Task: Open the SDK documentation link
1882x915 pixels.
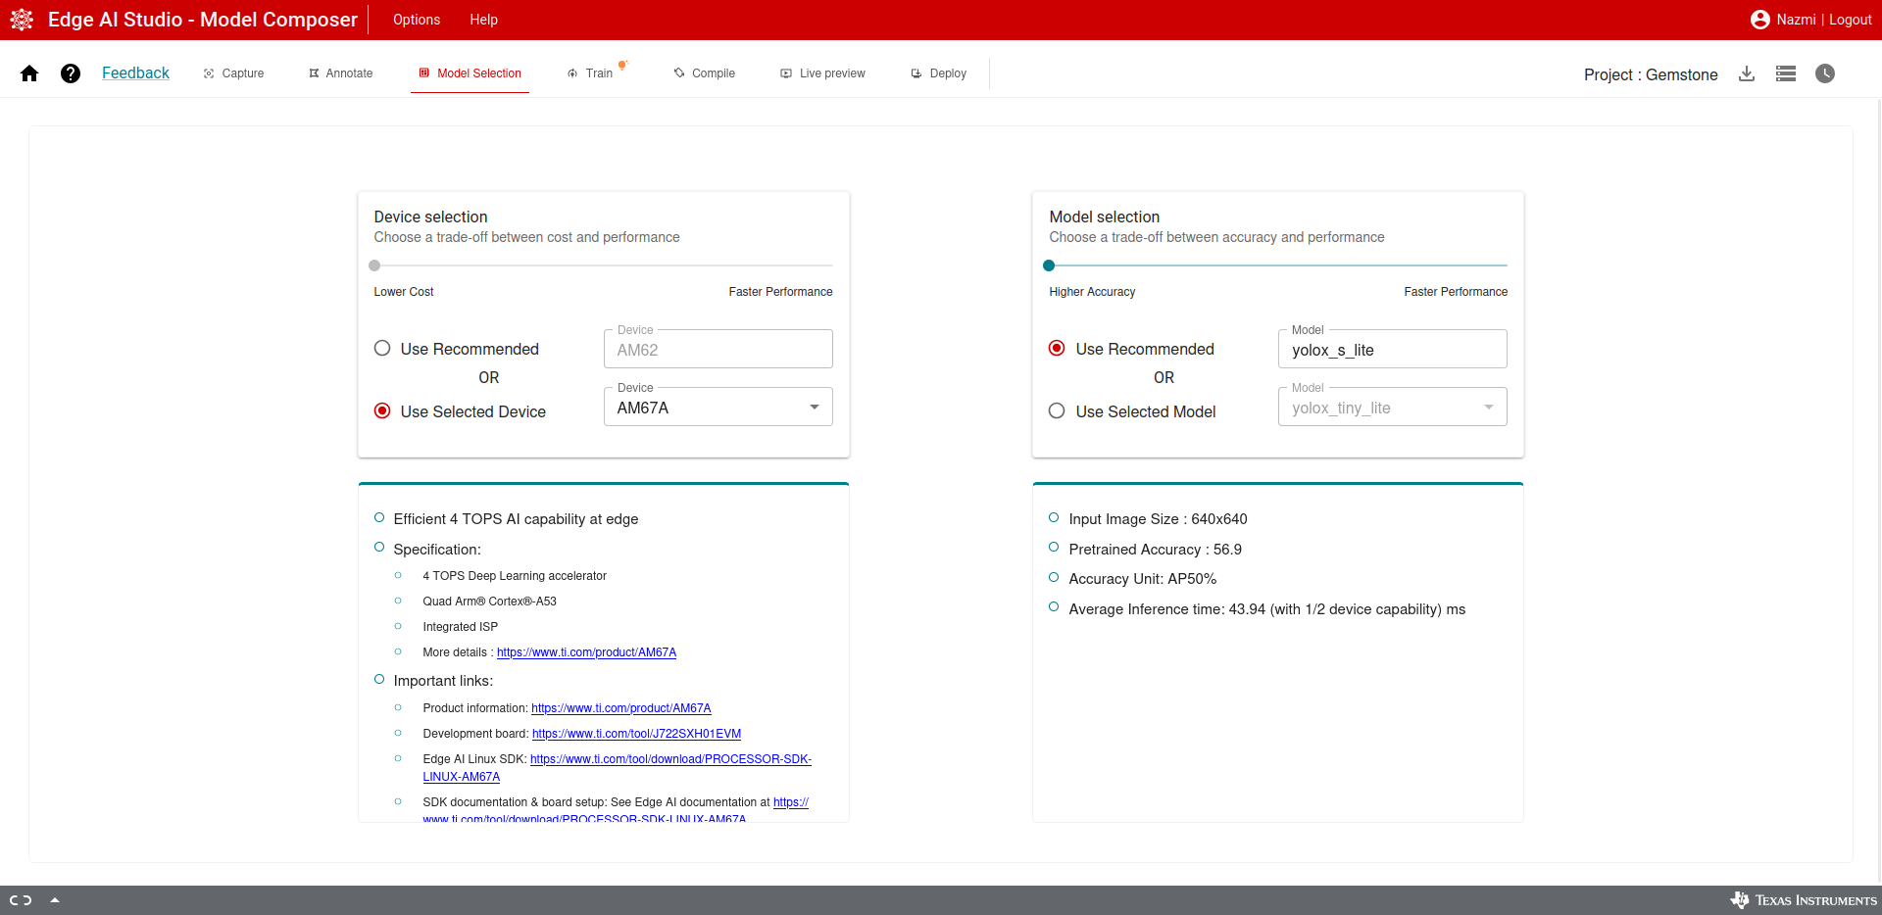Action: 791,802
